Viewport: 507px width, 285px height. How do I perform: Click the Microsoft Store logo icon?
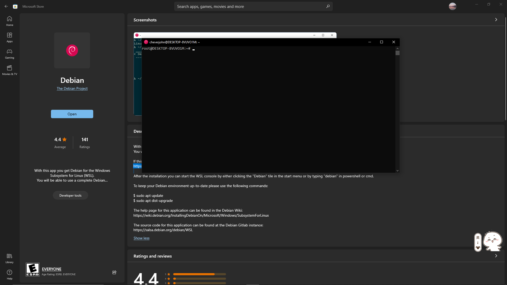click(15, 6)
